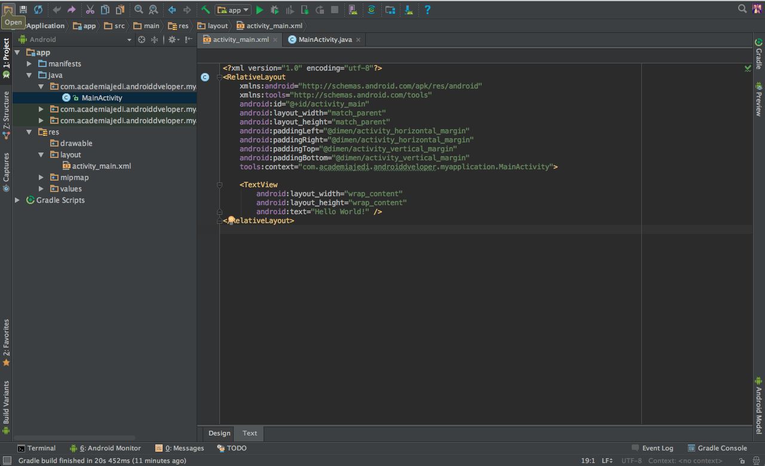Screen dimensions: 765x466
Task: Switch to the MainActivity.java editor tab
Action: [323, 39]
